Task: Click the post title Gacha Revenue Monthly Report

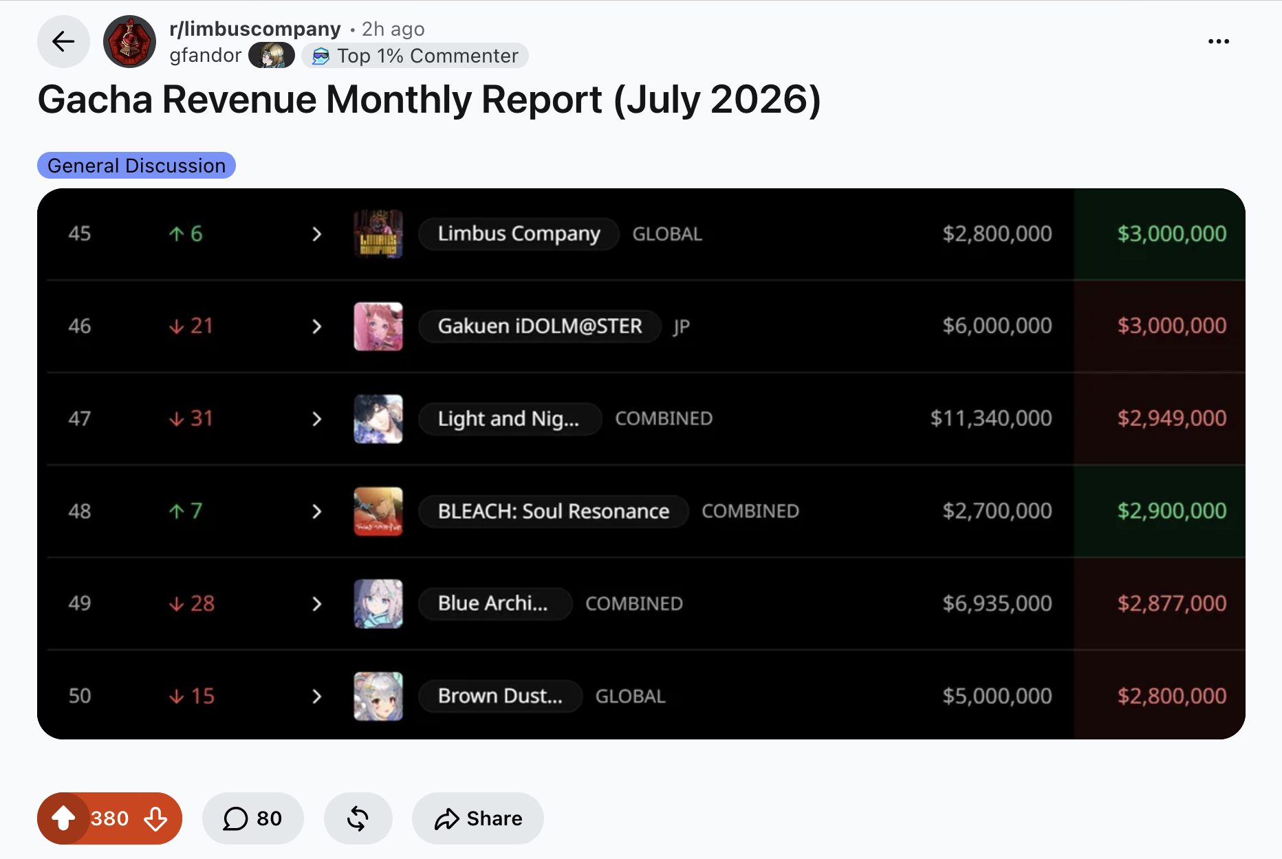Action: click(429, 100)
